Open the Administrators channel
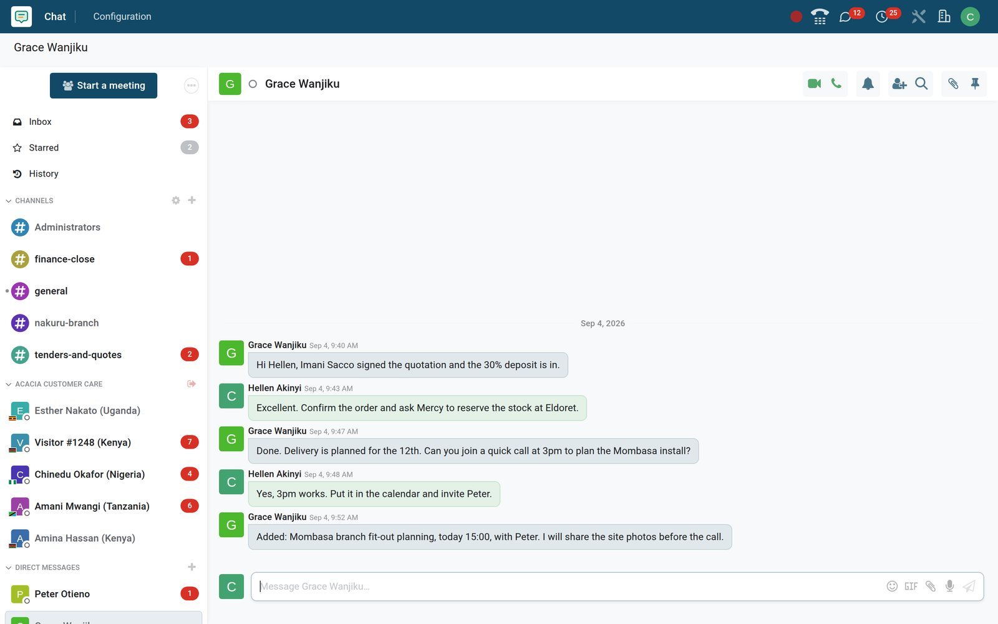 104,227
